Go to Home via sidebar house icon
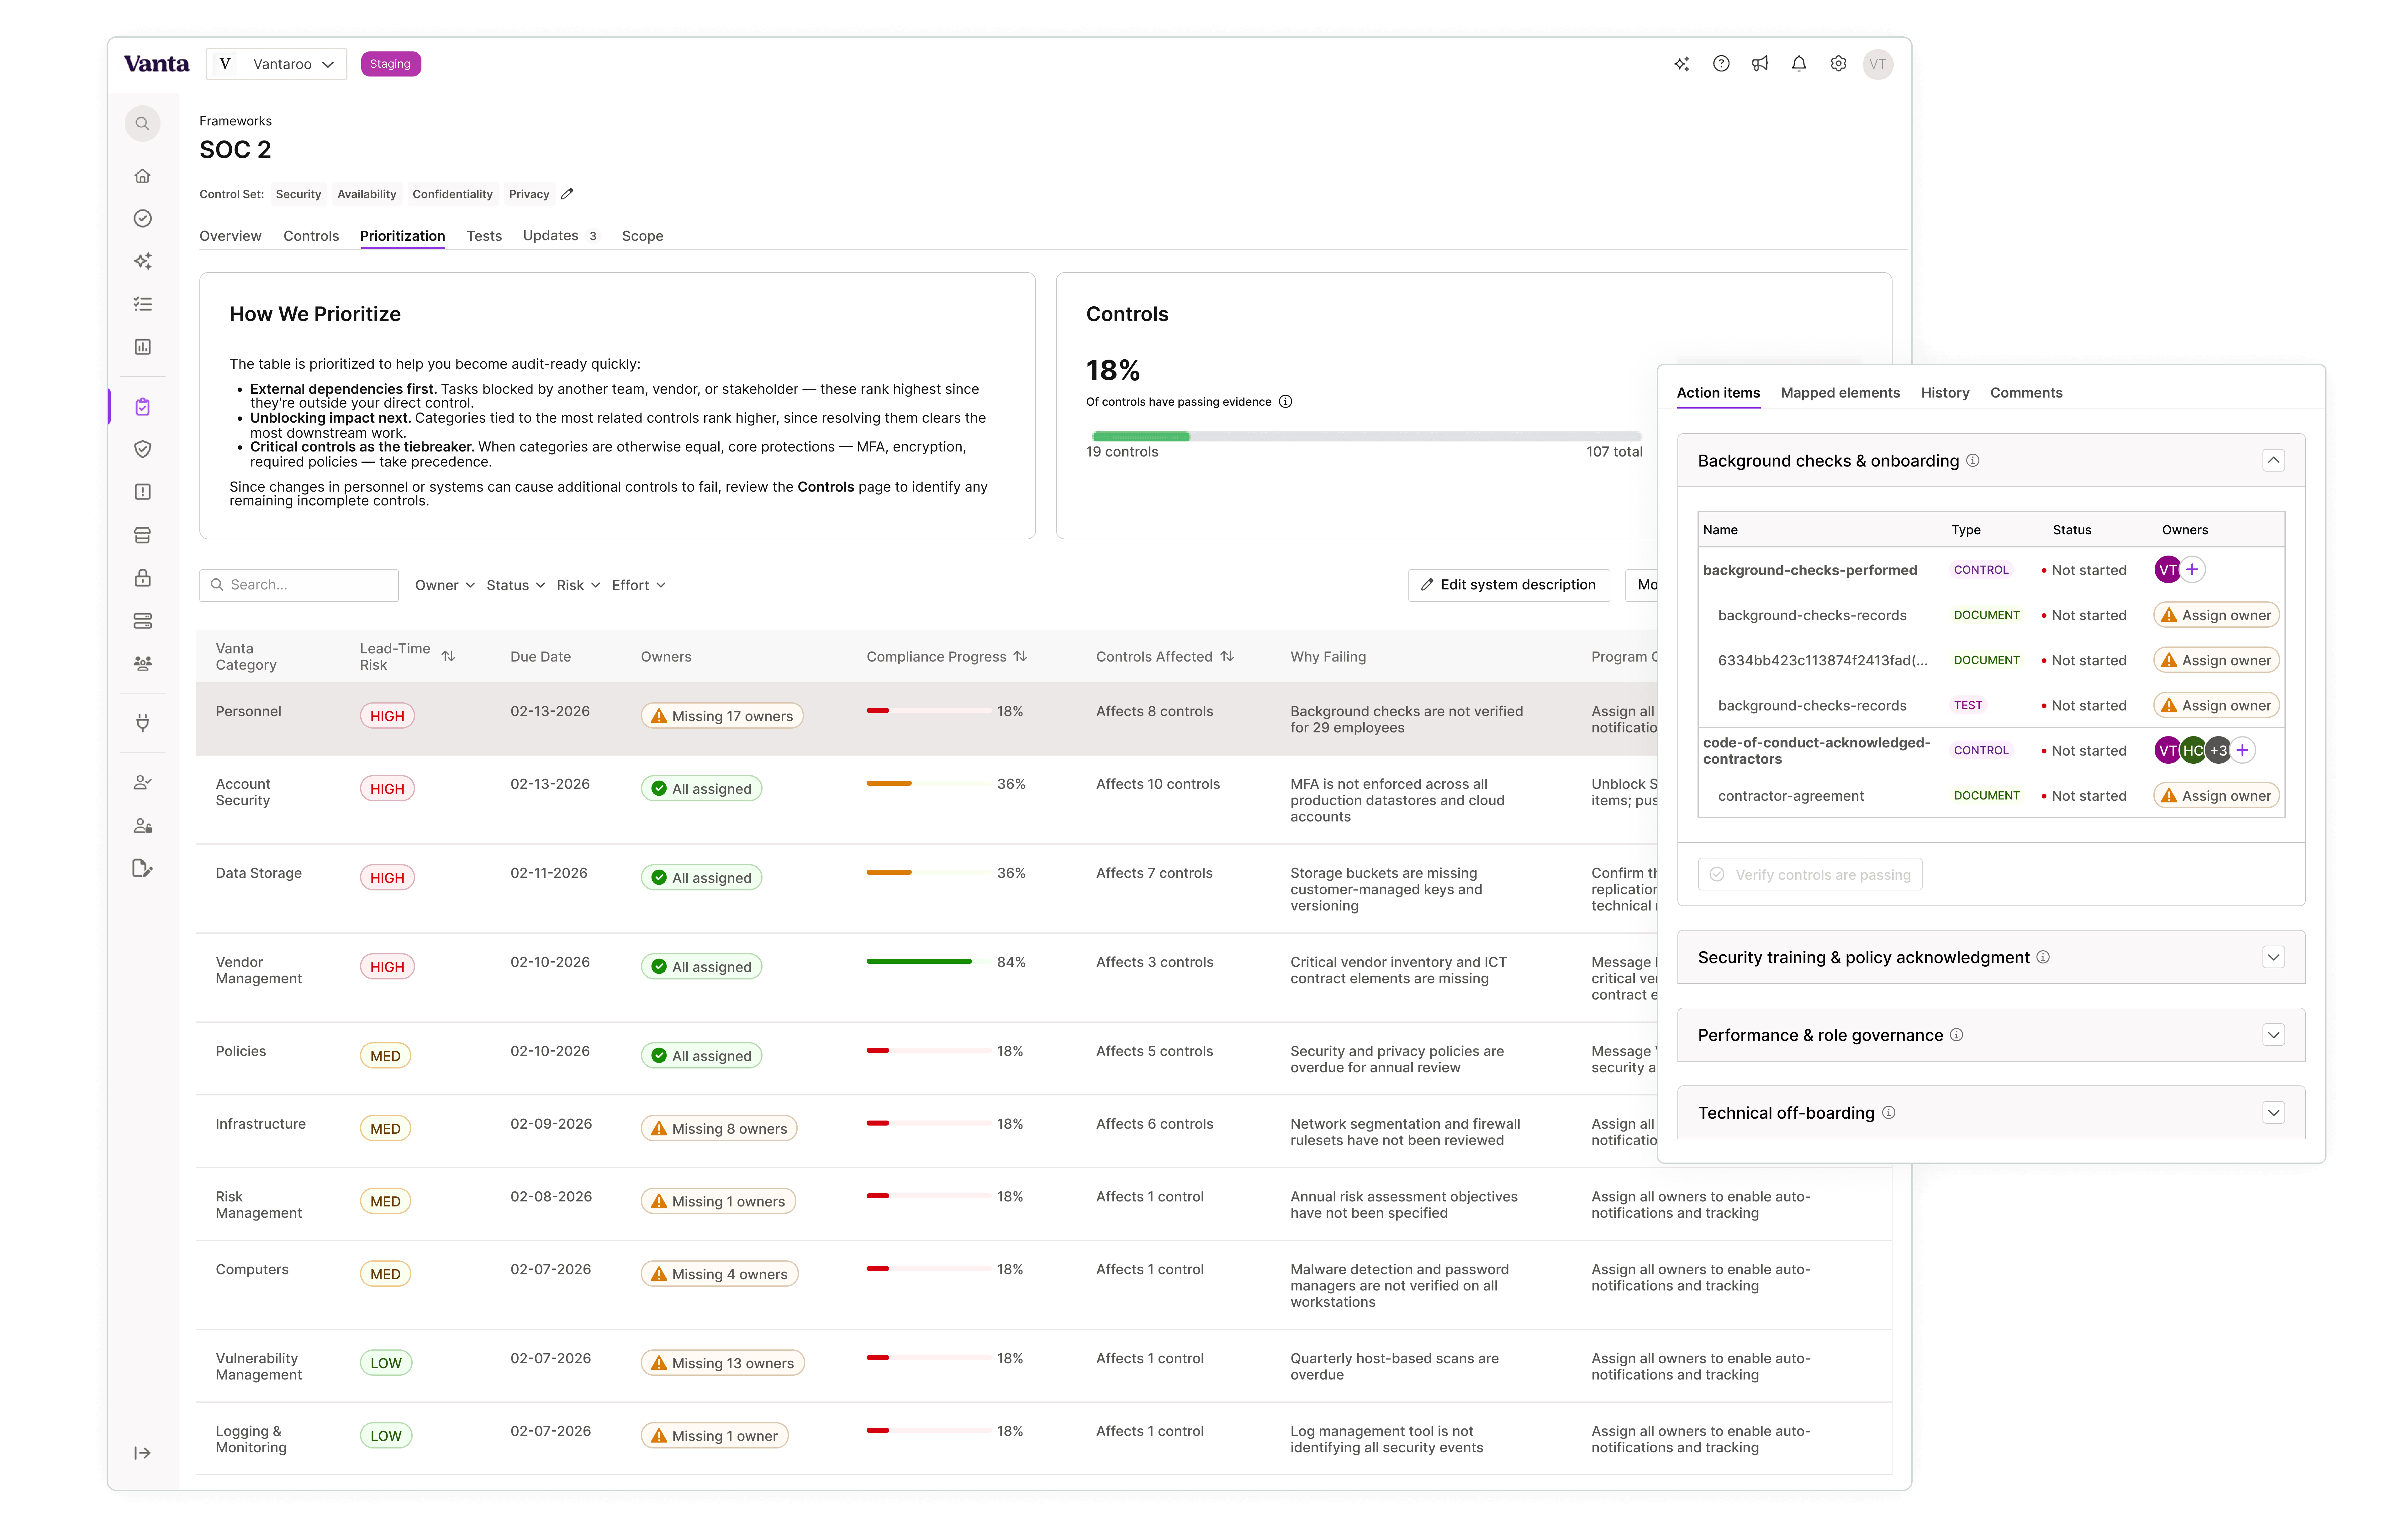The height and width of the screenshot is (1530, 2408). (x=142, y=176)
